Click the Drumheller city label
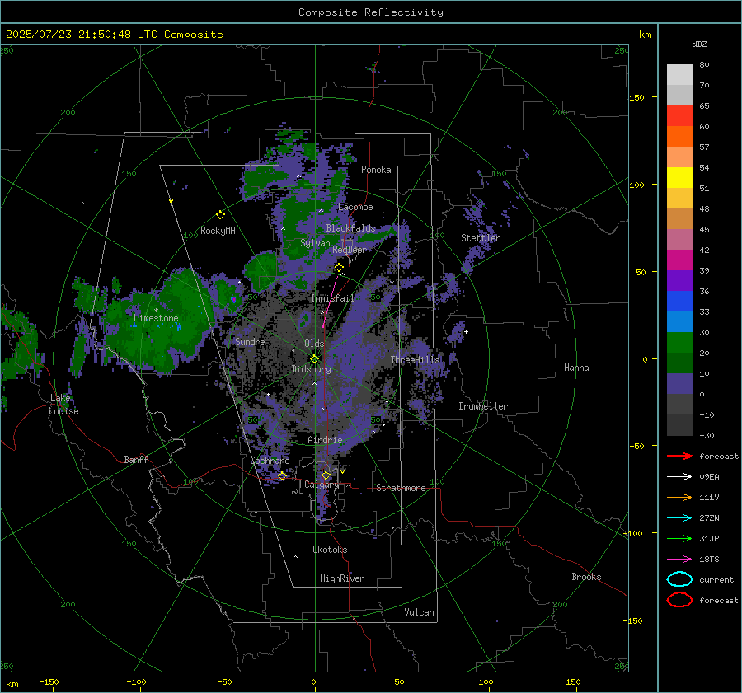The width and height of the screenshot is (742, 693). coord(483,406)
